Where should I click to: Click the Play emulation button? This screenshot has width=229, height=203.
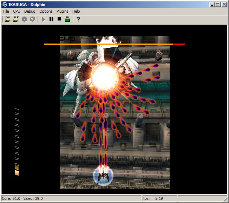[43, 19]
